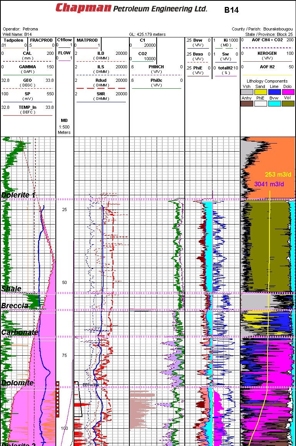Click the KEROGEN track header
Viewport: 296px width, 446px height.
(x=267, y=53)
